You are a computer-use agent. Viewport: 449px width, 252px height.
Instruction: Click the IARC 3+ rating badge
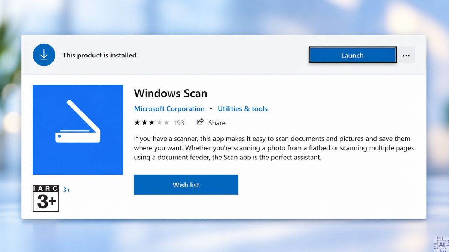coord(46,198)
